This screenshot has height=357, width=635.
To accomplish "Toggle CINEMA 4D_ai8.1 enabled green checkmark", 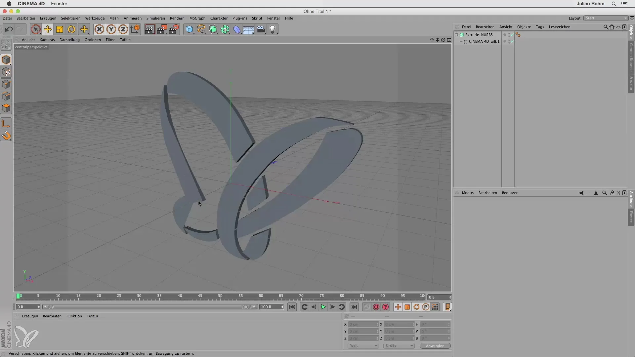I will point(512,41).
